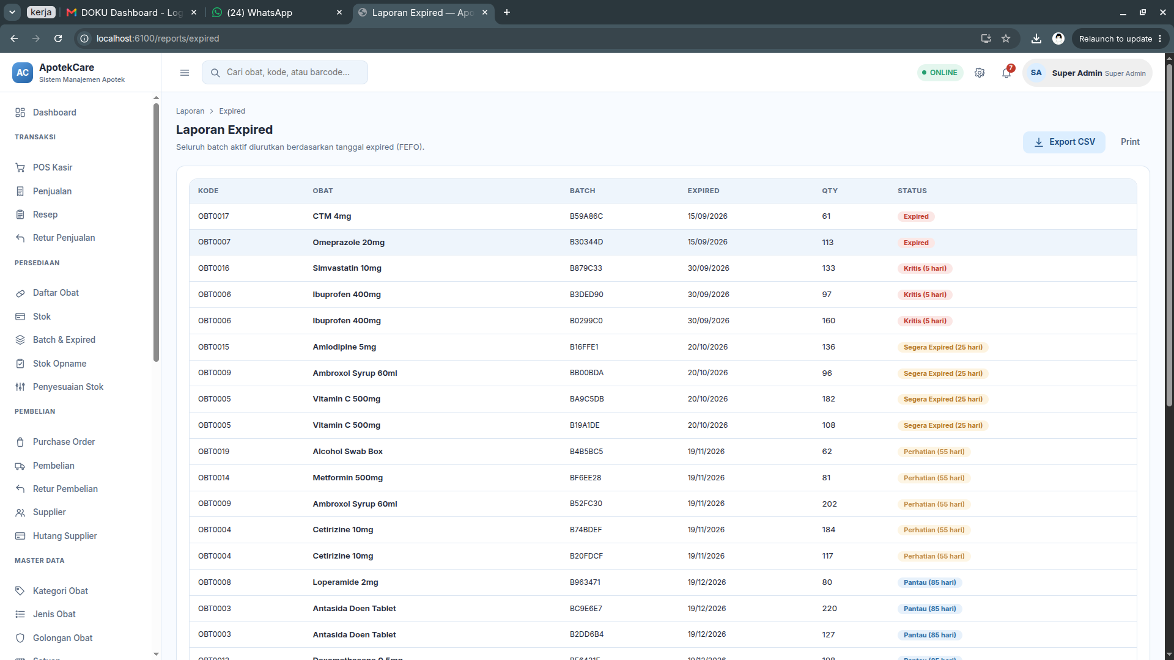Open Hutang Supplier in the sidebar
Image resolution: width=1174 pixels, height=660 pixels.
click(x=65, y=536)
